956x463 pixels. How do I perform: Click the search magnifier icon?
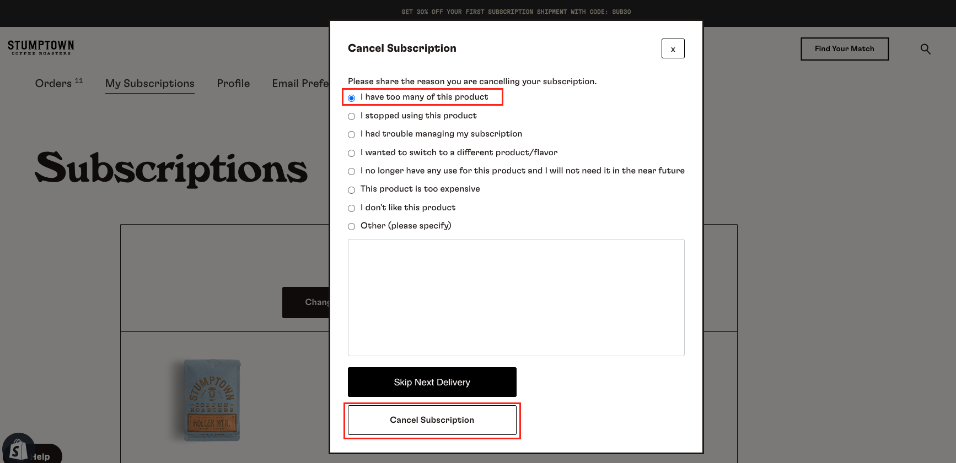point(925,49)
